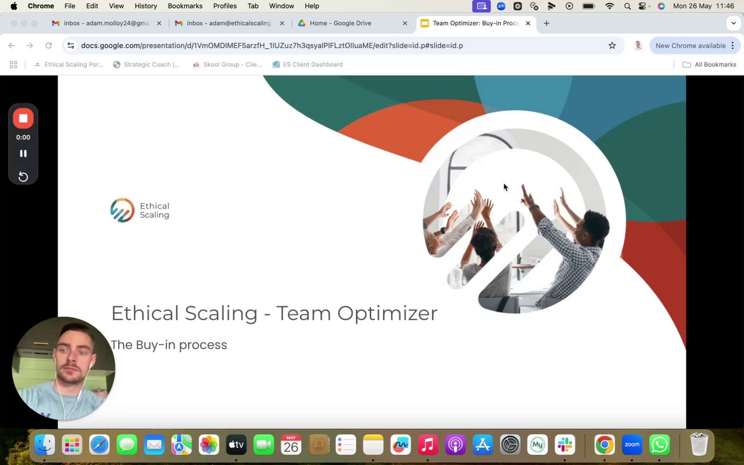
Task: Open the now-playing icon in the menu bar
Action: tap(569, 6)
